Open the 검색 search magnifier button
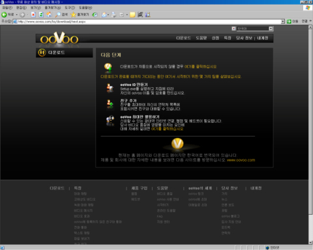This screenshot has width=313, height=250. click(61, 14)
